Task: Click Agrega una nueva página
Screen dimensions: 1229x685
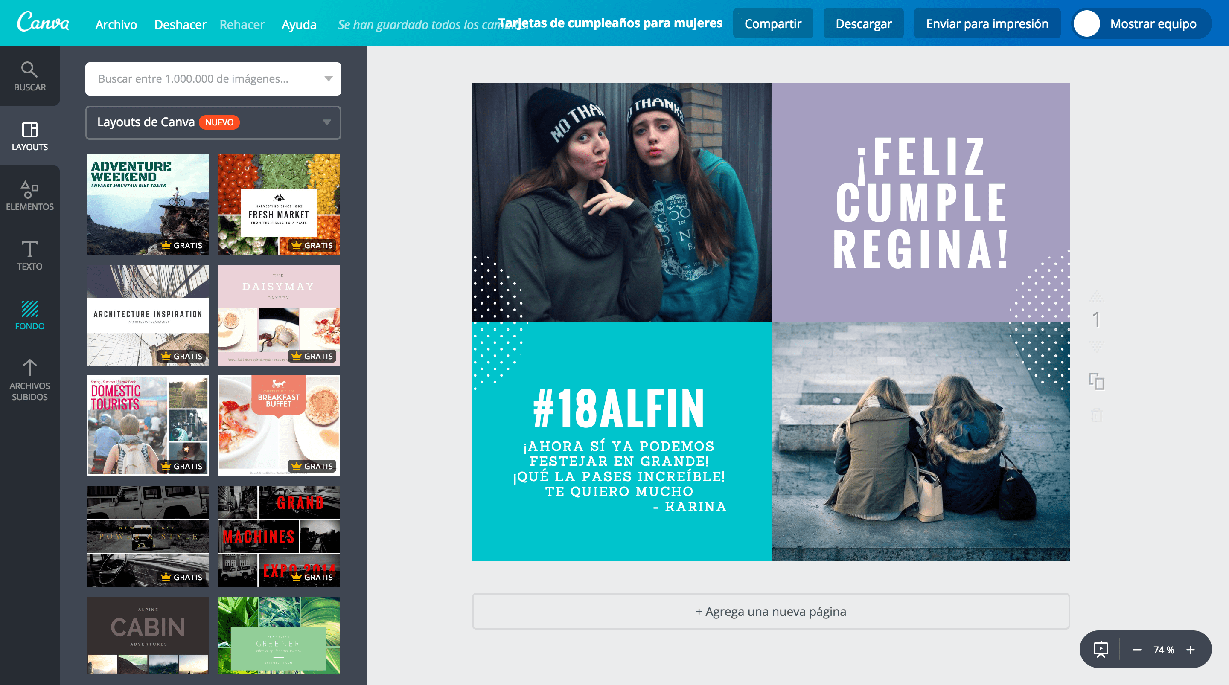Action: pyautogui.click(x=771, y=611)
